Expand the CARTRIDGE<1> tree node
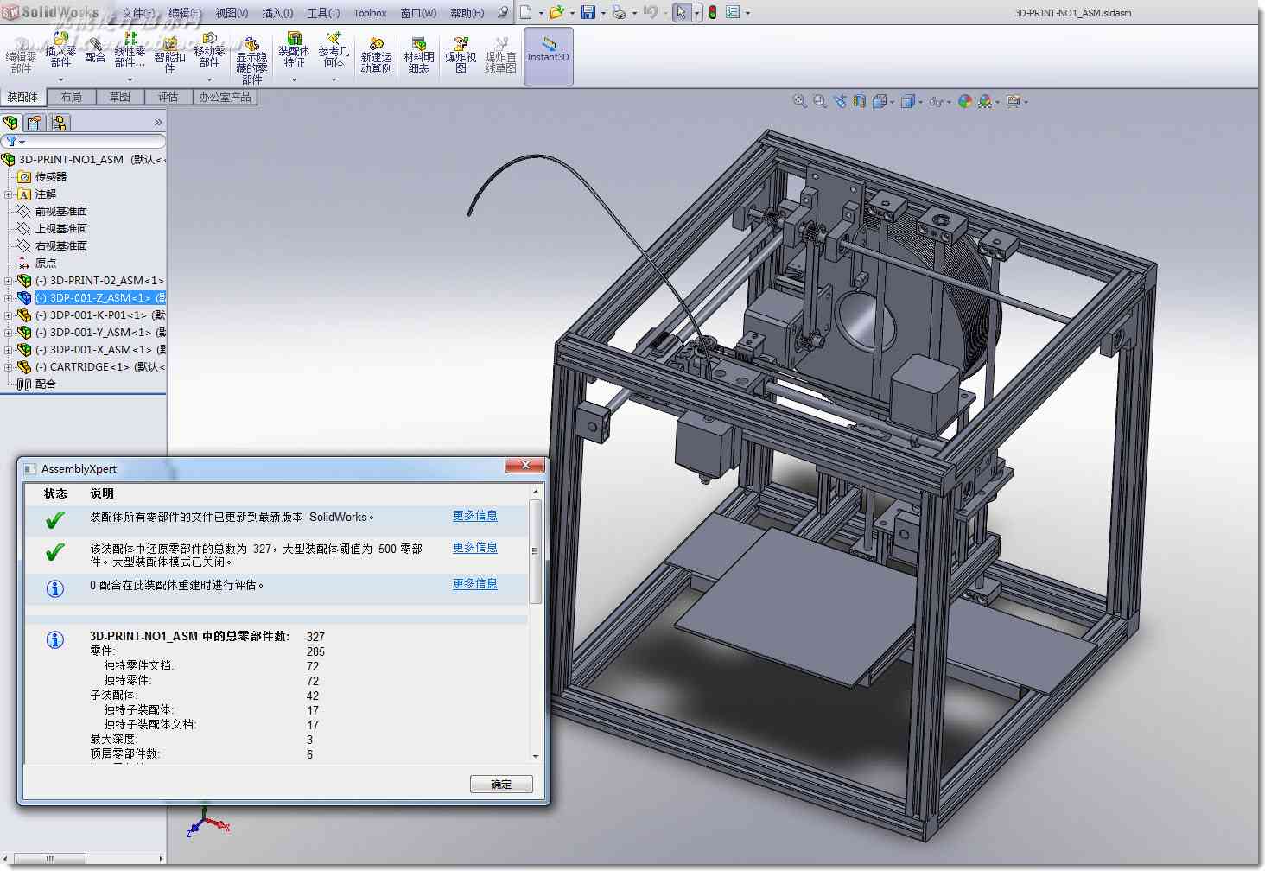The height and width of the screenshot is (877, 1271). coord(9,367)
